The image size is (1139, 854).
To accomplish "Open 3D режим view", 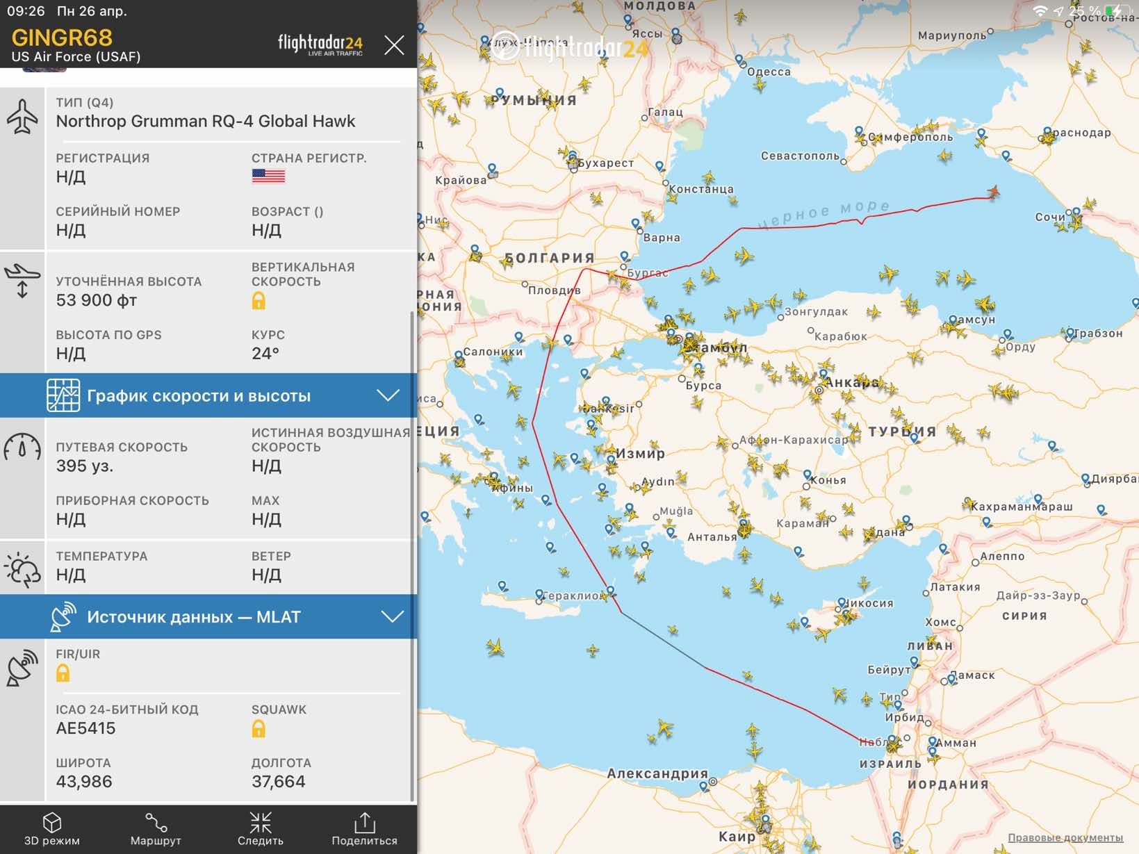I will point(52,829).
